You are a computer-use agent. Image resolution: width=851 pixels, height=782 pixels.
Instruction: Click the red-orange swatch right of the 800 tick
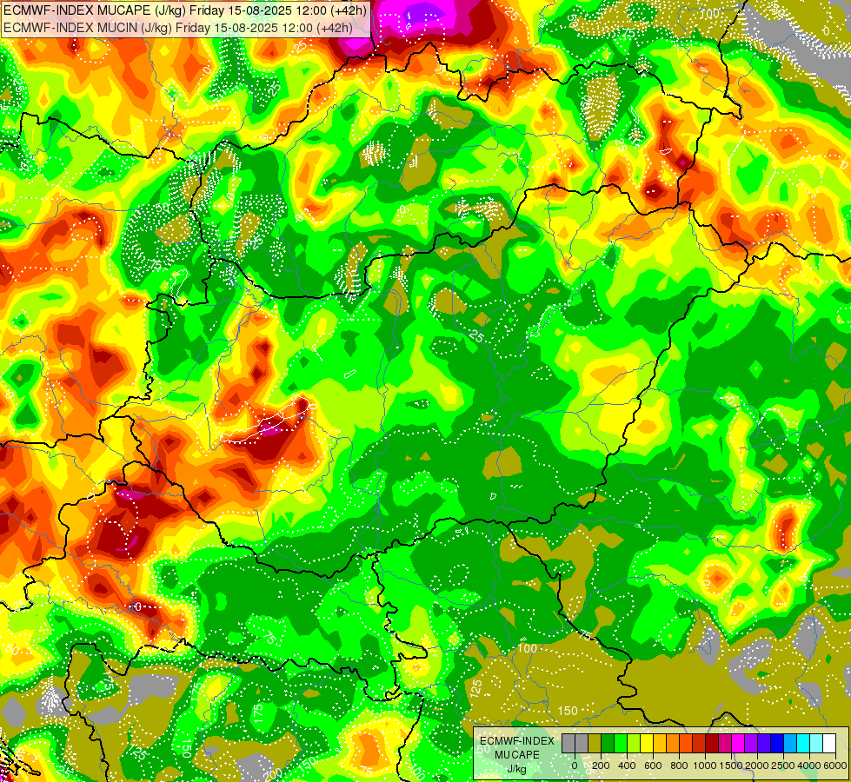[686, 743]
